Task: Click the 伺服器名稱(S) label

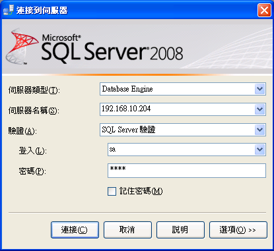Action: click(34, 111)
